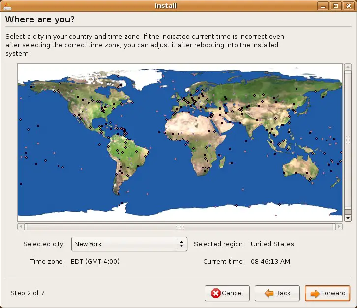This screenshot has height=308, width=357.
Task: Click the 'Selected city:' label
Action: 44,244
